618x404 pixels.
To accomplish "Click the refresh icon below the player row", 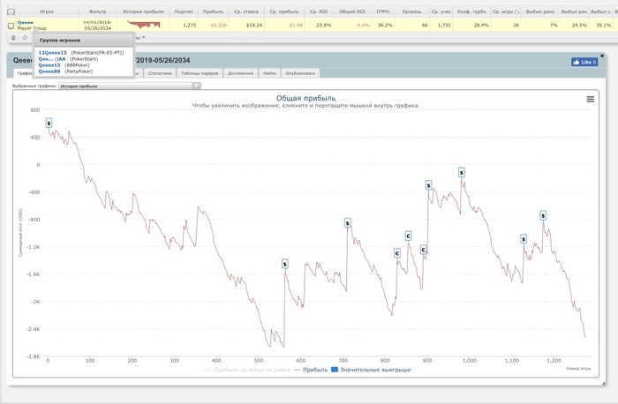I will [x=25, y=38].
